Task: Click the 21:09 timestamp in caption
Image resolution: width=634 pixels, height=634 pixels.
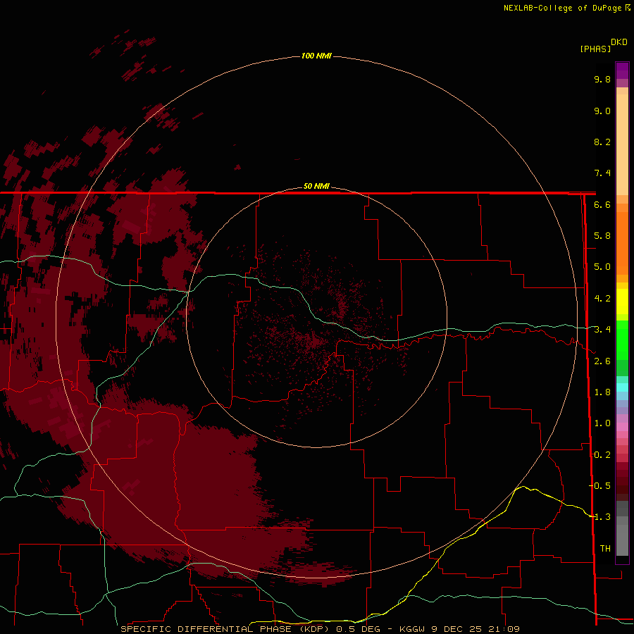Action: 504,629
